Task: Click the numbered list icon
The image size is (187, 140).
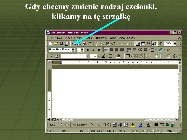Action: (x=129, y=50)
